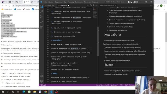Toggle the primary side bar layout icon

point(129,2)
